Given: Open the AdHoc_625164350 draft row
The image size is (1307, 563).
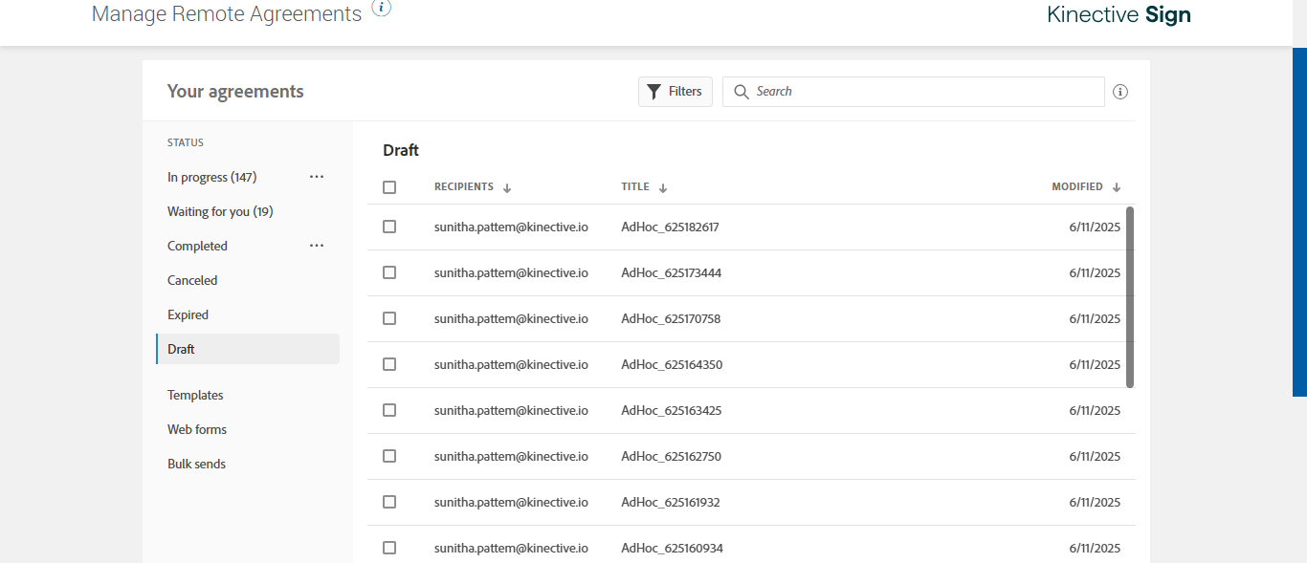Looking at the screenshot, I should [671, 365].
